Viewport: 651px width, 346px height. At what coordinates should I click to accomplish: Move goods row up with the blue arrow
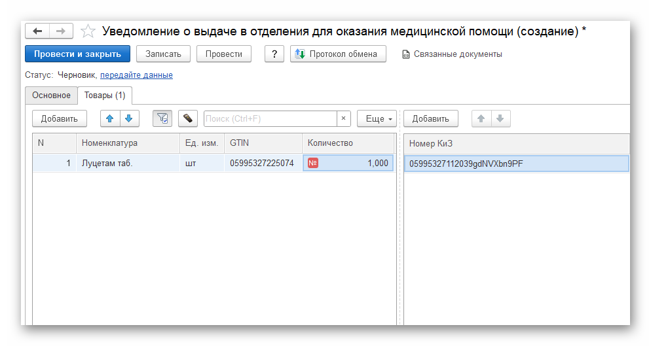pyautogui.click(x=110, y=118)
